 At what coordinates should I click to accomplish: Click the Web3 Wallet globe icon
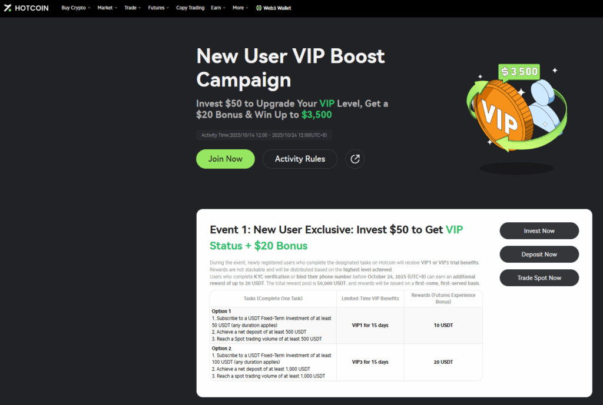click(259, 8)
